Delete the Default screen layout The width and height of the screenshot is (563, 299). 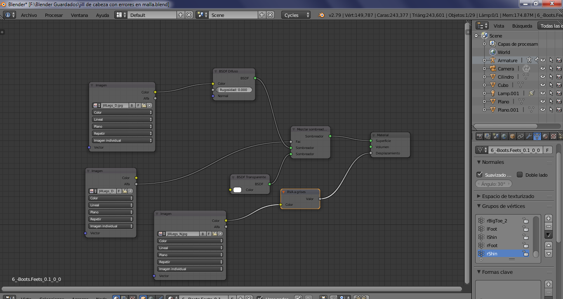click(x=189, y=15)
